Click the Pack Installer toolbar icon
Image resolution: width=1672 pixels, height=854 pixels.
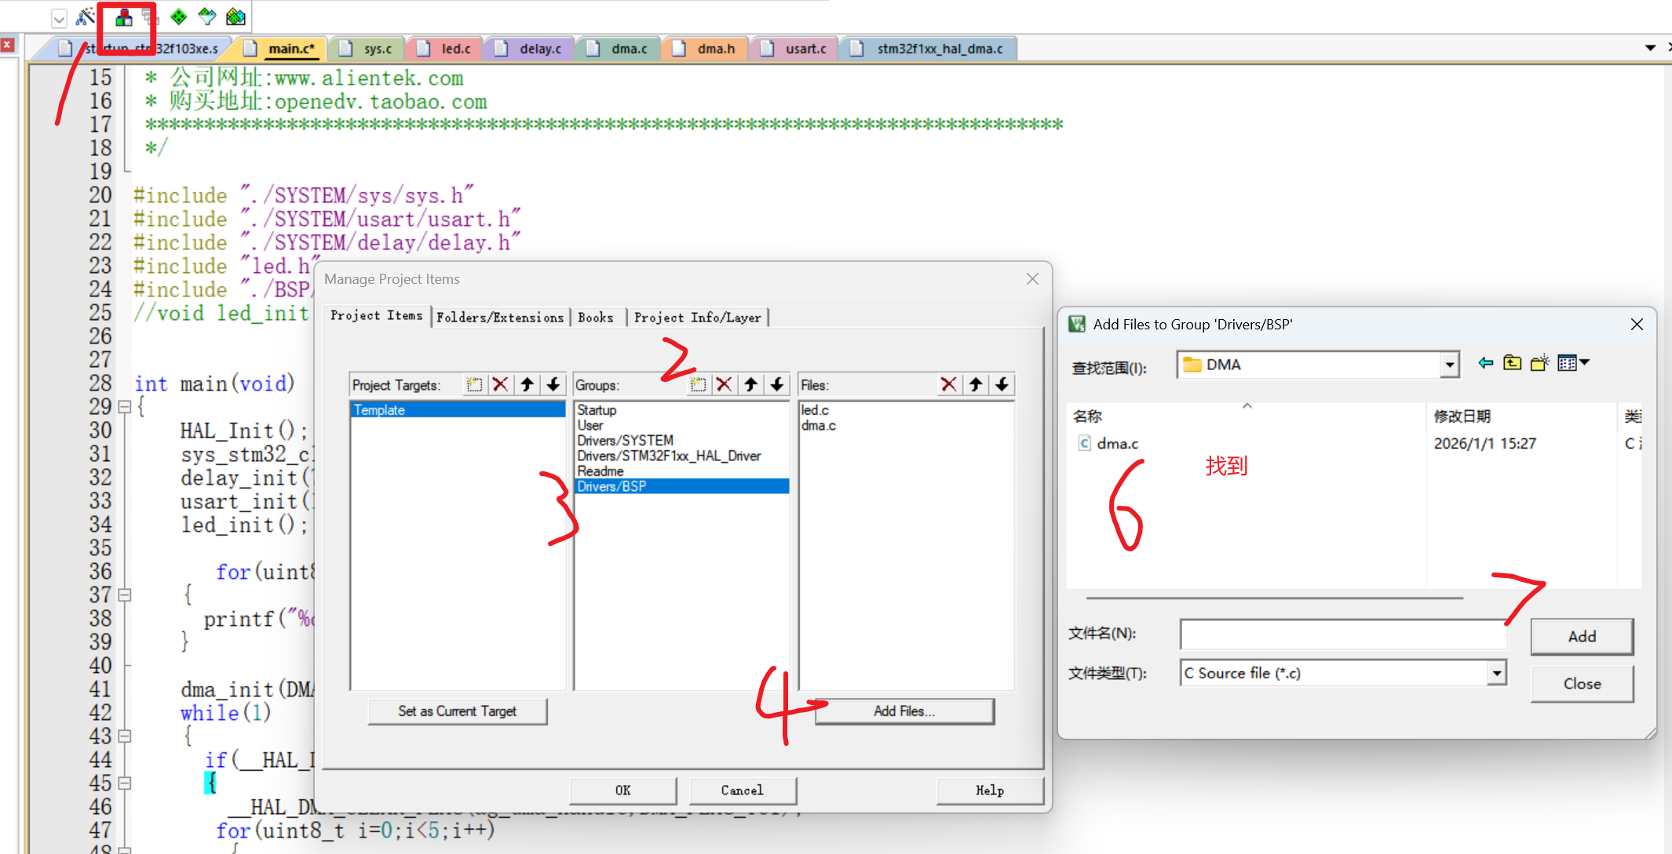(x=235, y=17)
